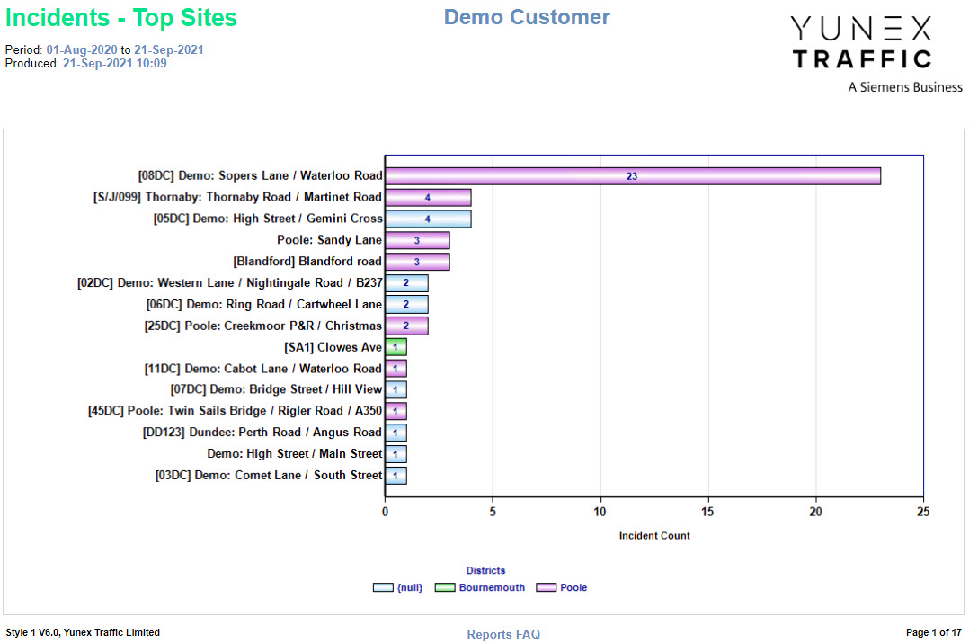Click the '[25DC] Poole: Creekmoor P&R / Christmas' label
This screenshot has height=643, width=969.
click(263, 326)
